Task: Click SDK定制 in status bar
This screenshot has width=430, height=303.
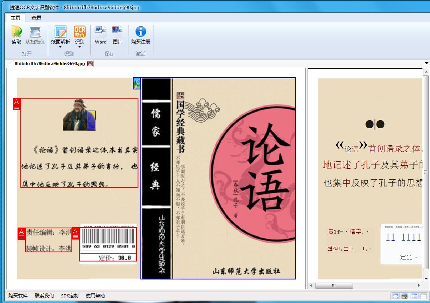Action: point(70,295)
